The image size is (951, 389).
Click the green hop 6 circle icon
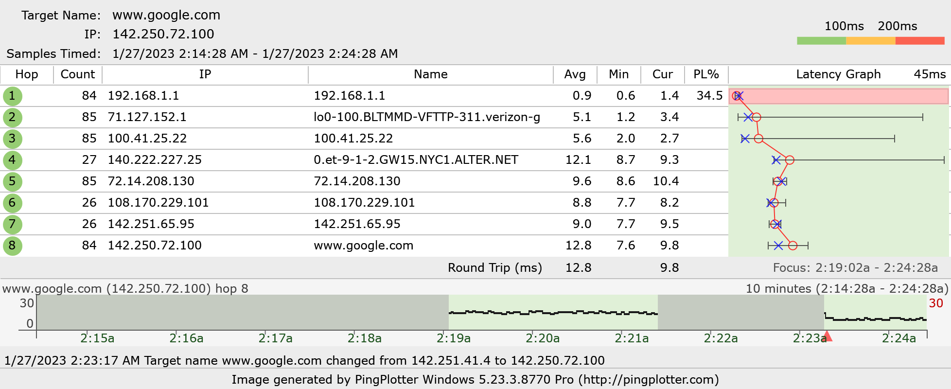click(12, 203)
